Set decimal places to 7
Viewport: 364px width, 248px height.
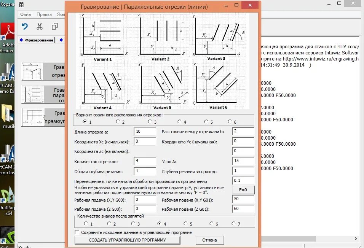233,224
